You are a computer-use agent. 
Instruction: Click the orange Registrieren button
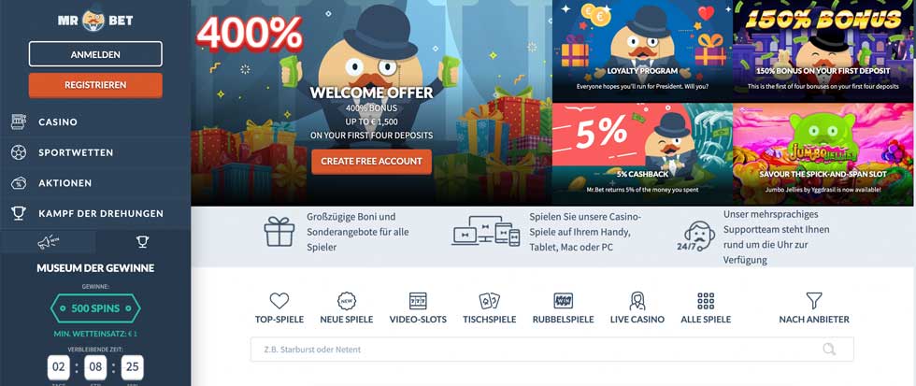coord(95,85)
